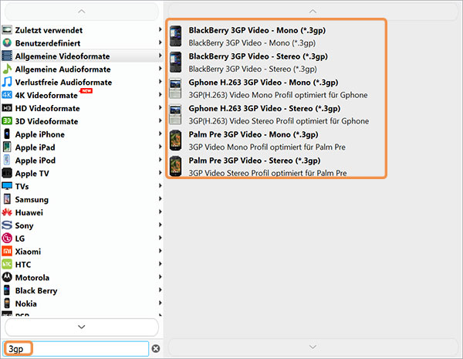Open the LG category

coord(82,238)
